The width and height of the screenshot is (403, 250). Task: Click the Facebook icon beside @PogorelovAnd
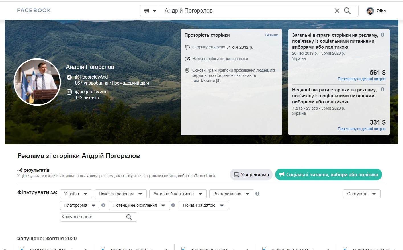[69, 77]
